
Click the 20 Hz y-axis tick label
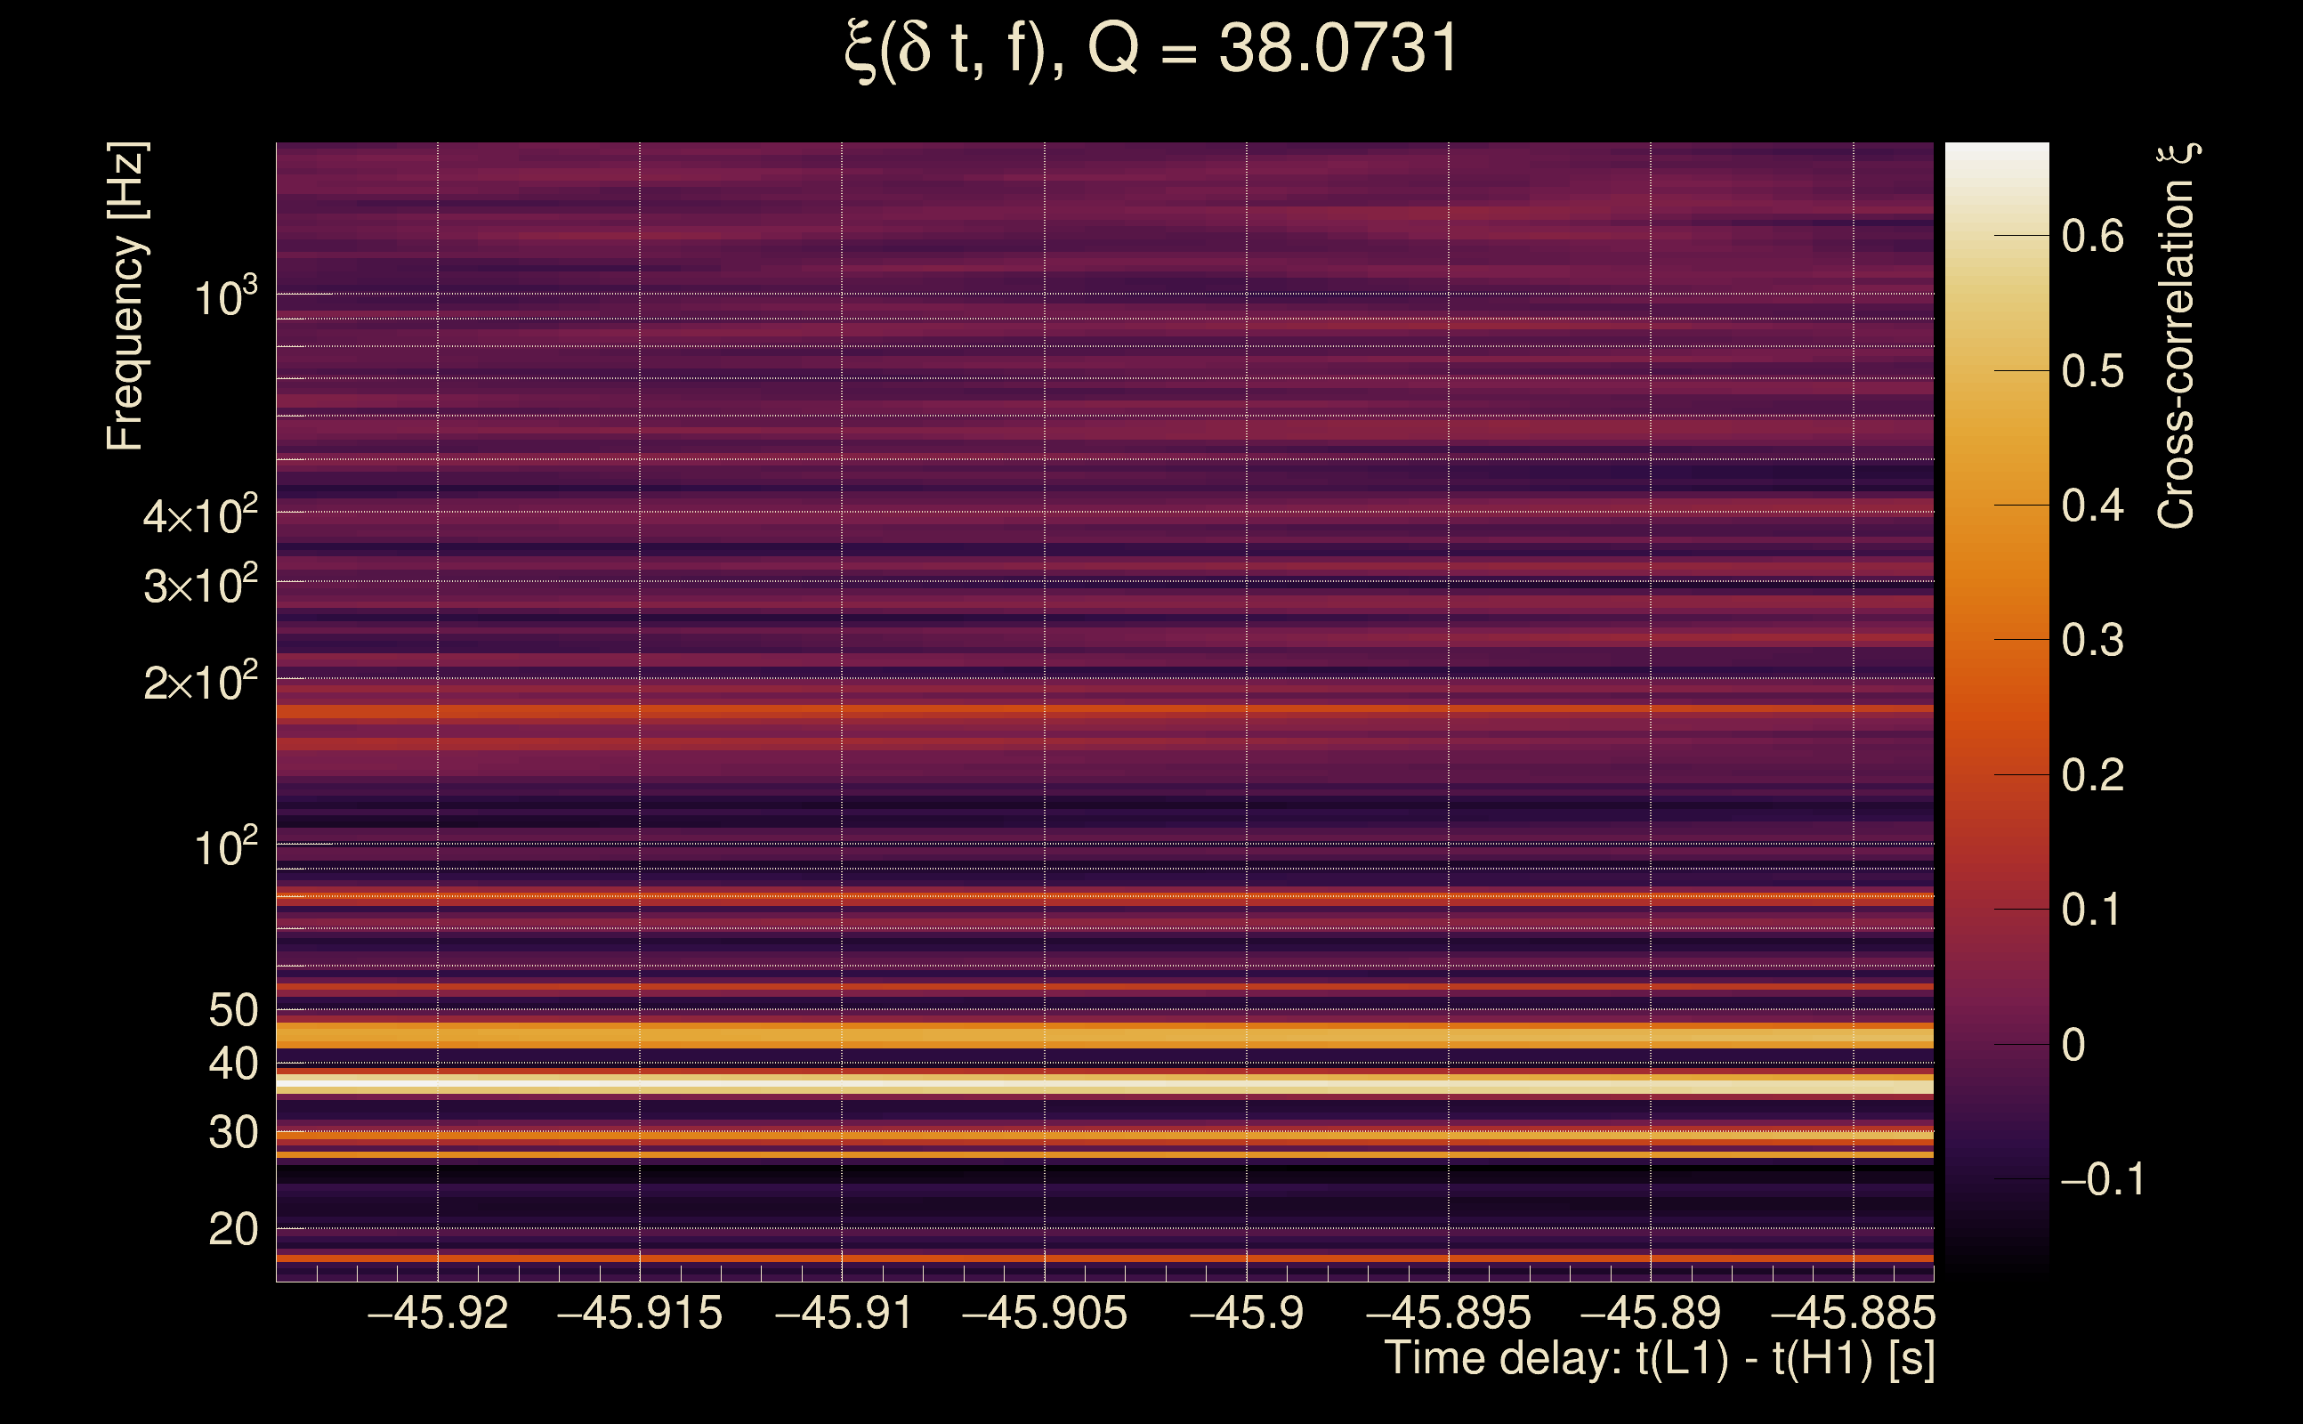click(232, 1229)
